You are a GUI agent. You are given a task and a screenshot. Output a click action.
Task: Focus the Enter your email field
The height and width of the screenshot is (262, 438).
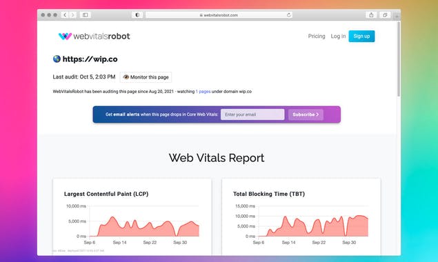click(x=252, y=114)
